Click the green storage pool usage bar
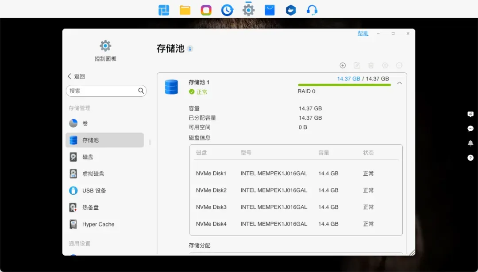 pyautogui.click(x=344, y=85)
